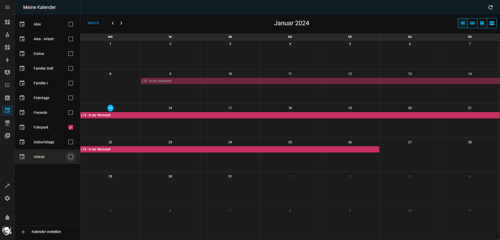Select the highlighted Calendar app icon
The width and height of the screenshot is (500, 240).
tap(7, 110)
